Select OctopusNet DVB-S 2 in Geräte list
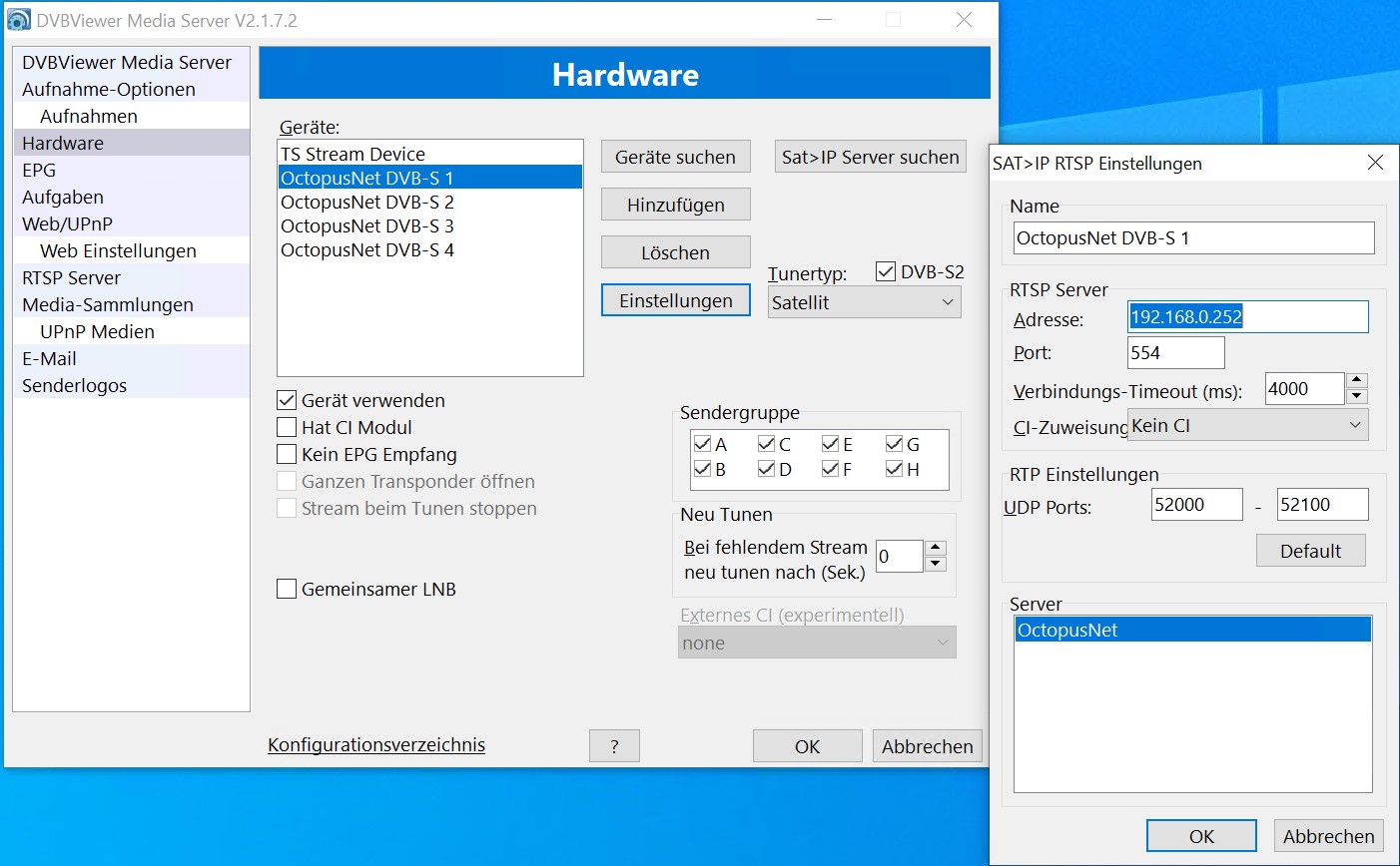The image size is (1400, 866). (x=429, y=202)
